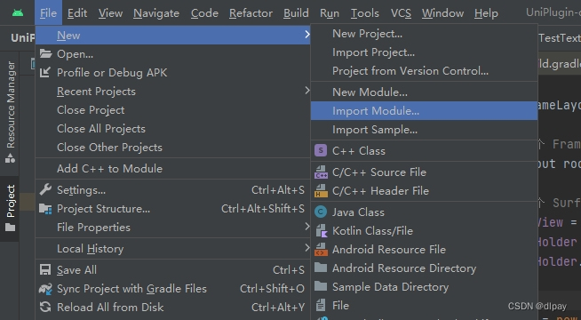Open the Project side tab
Viewport: 581px width, 320px height.
pyautogui.click(x=10, y=209)
